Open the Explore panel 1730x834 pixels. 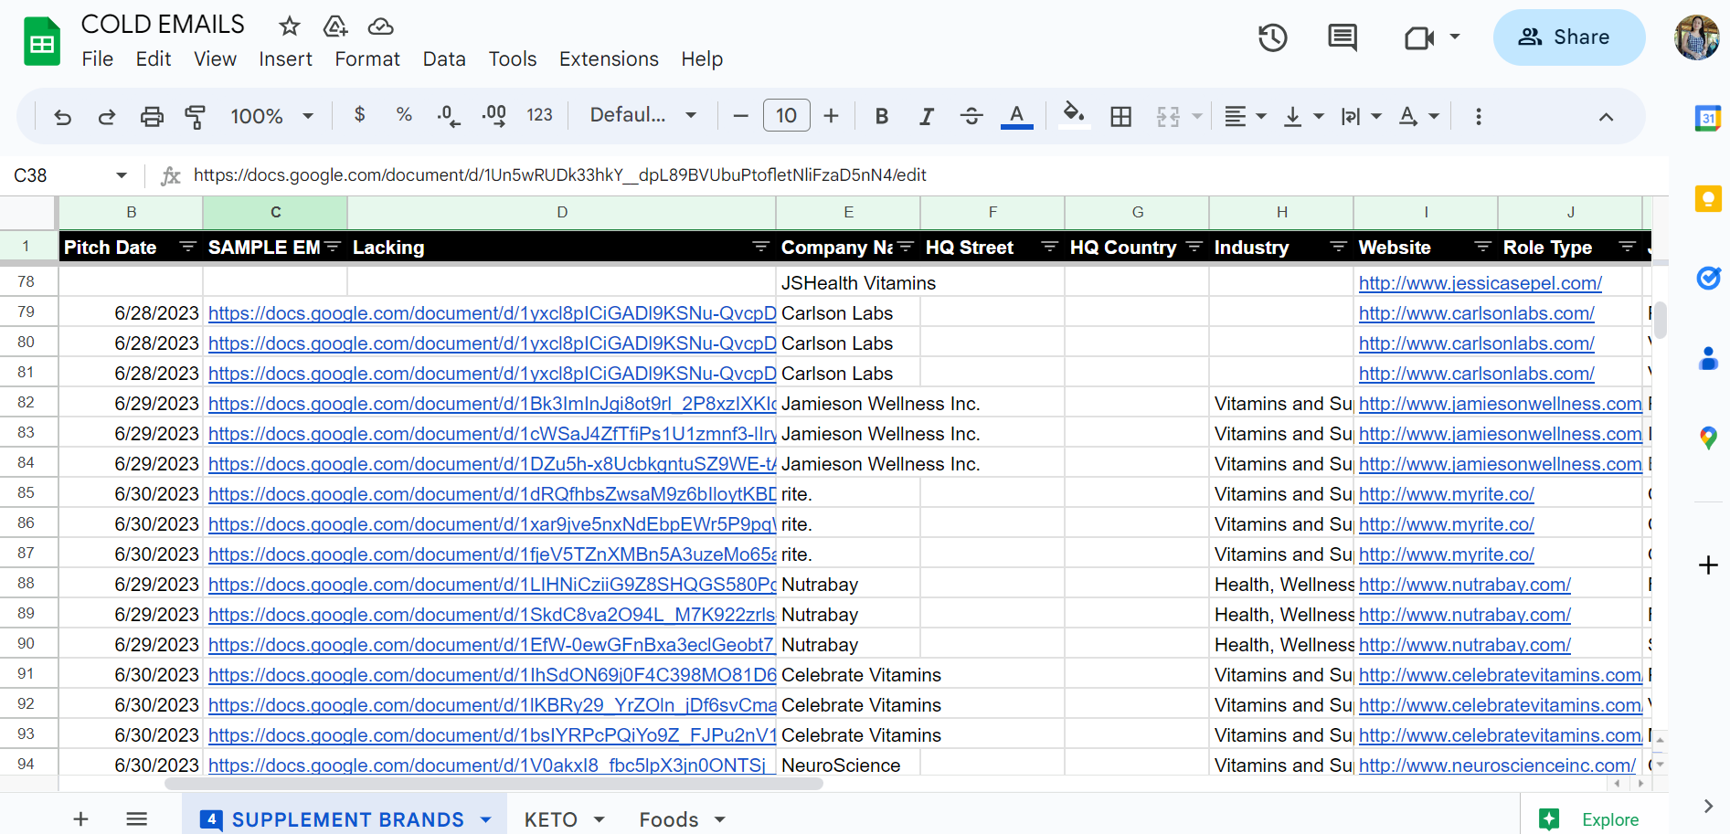[1588, 819]
